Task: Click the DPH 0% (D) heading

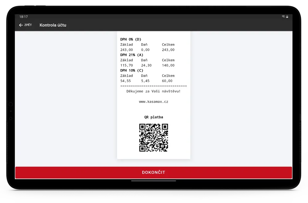Action: tap(131, 39)
